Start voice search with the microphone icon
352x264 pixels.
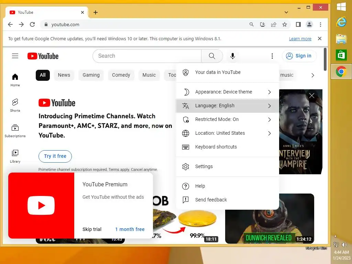point(233,56)
